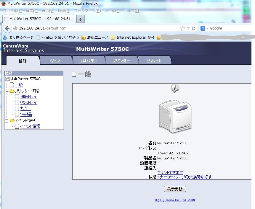Bookmark page with the star icon
The height and width of the screenshot is (209, 255).
[x=183, y=28]
